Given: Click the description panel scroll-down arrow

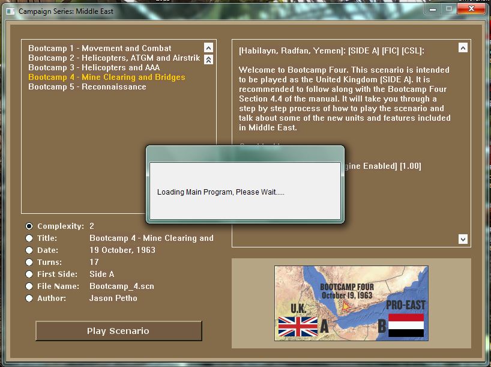Looking at the screenshot, I should pos(463,239).
